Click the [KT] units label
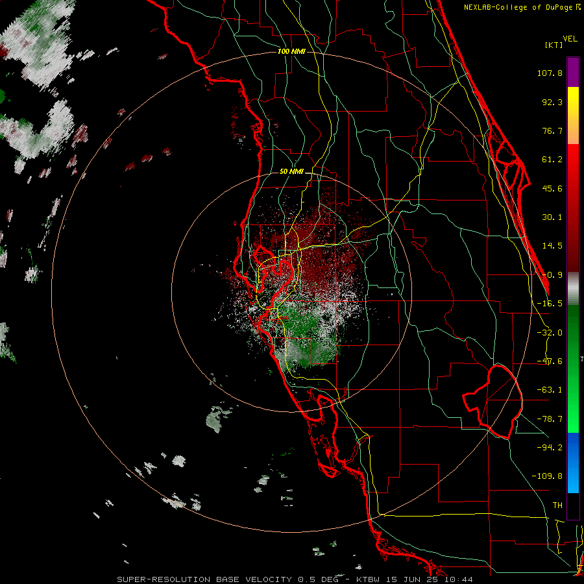 [x=554, y=45]
